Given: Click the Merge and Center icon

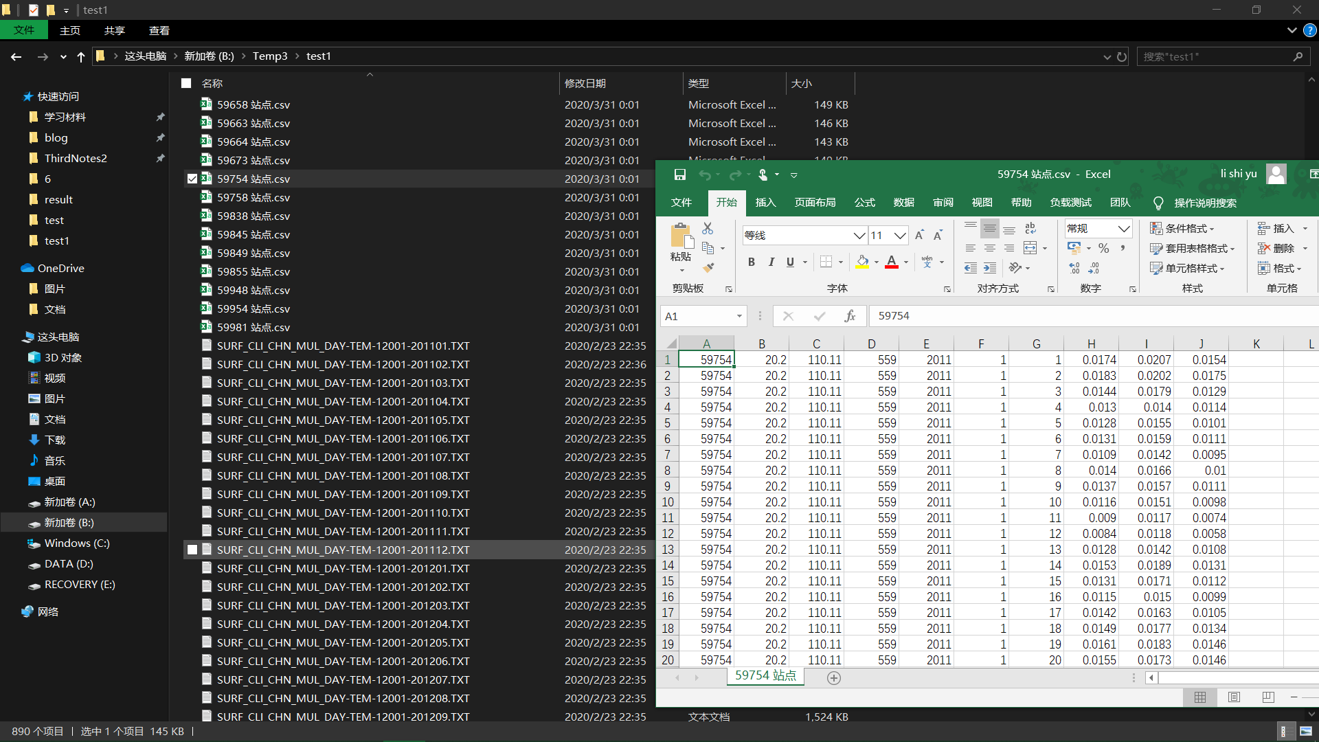Looking at the screenshot, I should click(1030, 248).
